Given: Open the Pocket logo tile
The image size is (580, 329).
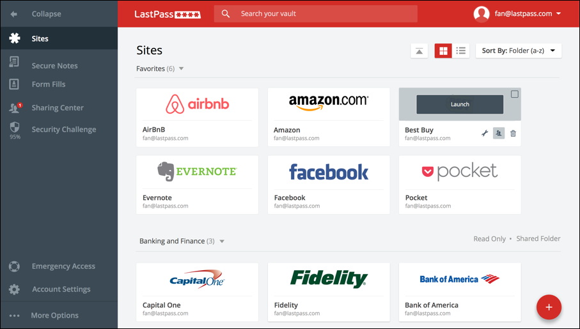Looking at the screenshot, I should [x=460, y=171].
